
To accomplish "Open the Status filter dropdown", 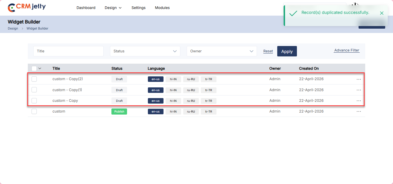I will click(x=145, y=51).
